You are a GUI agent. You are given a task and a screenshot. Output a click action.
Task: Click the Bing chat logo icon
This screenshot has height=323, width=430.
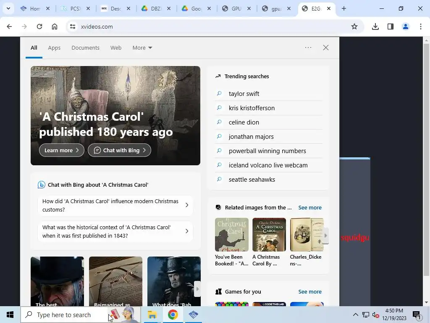point(42,185)
